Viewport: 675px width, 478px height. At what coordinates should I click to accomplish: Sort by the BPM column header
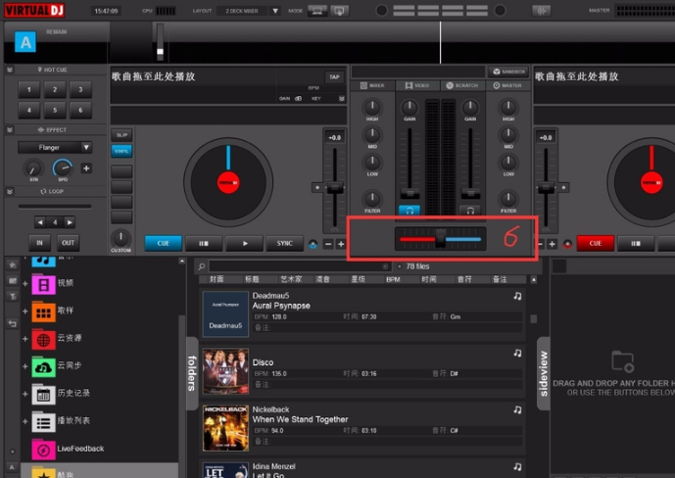click(x=393, y=280)
